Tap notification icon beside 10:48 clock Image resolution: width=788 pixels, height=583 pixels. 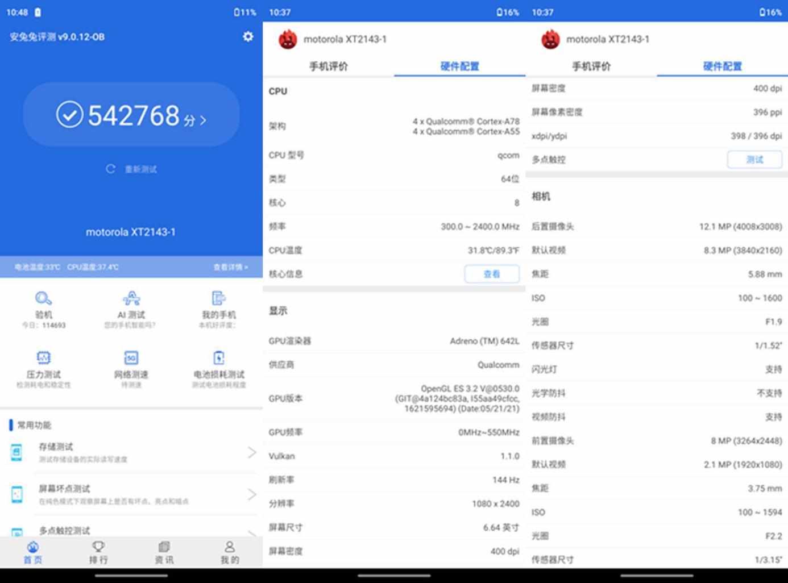[x=38, y=13]
